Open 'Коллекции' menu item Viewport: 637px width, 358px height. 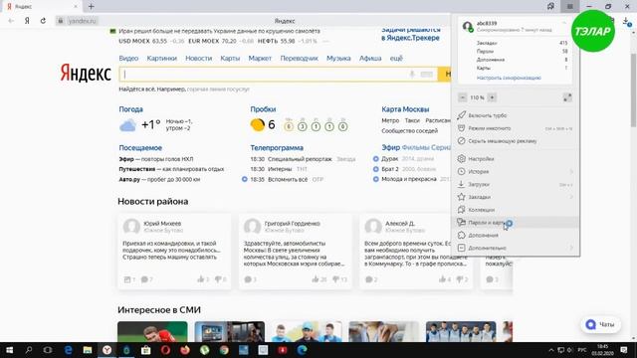(516, 210)
